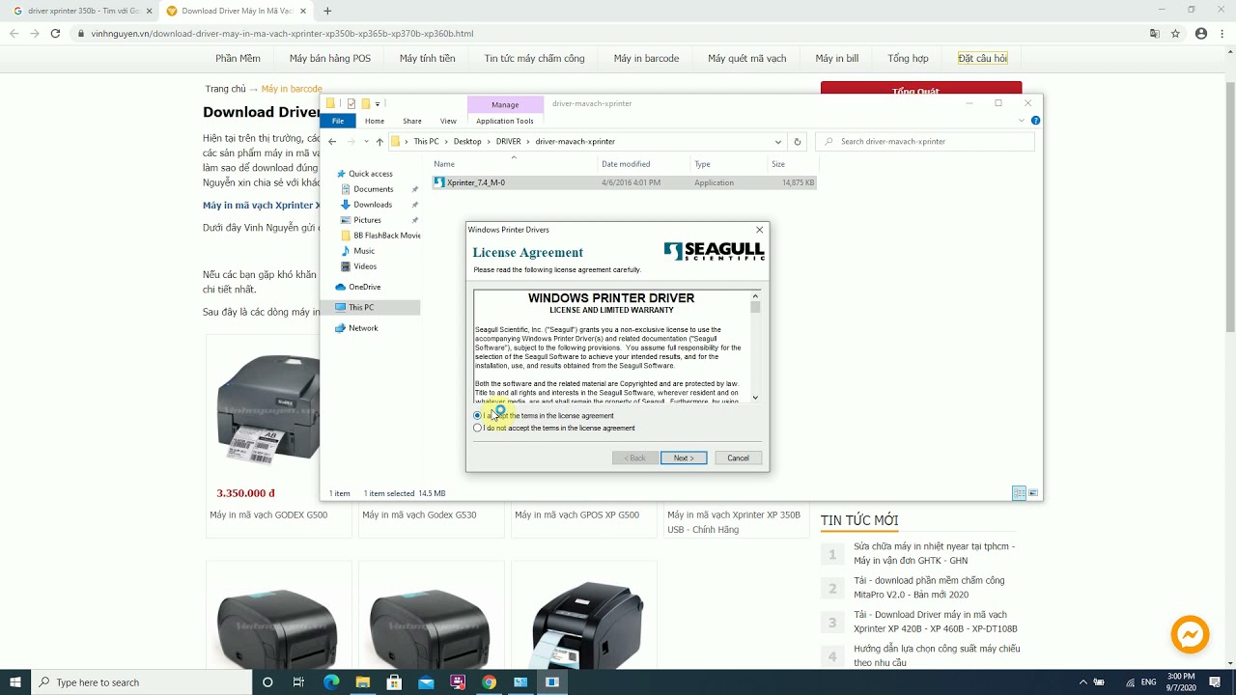Switch to large icons view icon
This screenshot has width=1236, height=695.
tap(1033, 493)
